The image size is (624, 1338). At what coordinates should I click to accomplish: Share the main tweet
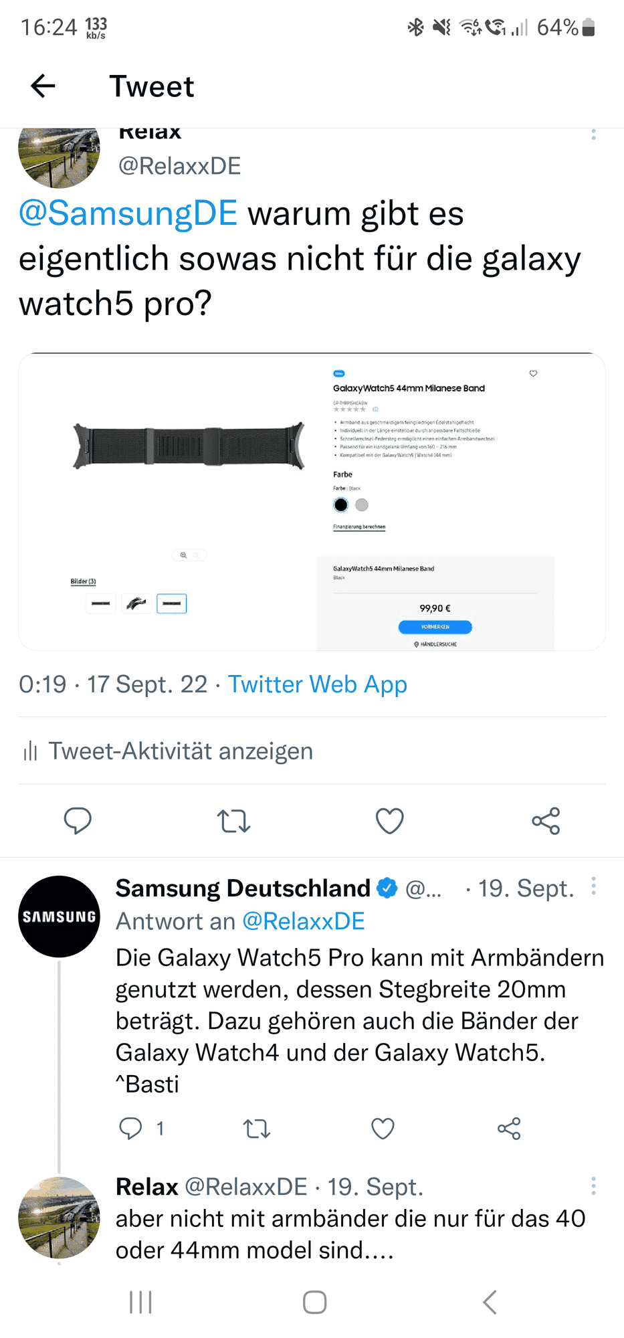[546, 821]
